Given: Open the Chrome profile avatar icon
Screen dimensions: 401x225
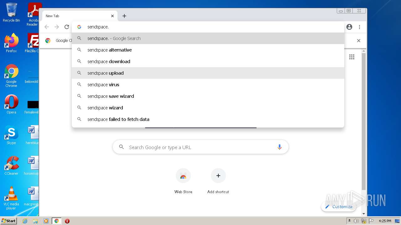Looking at the screenshot, I should click(349, 27).
